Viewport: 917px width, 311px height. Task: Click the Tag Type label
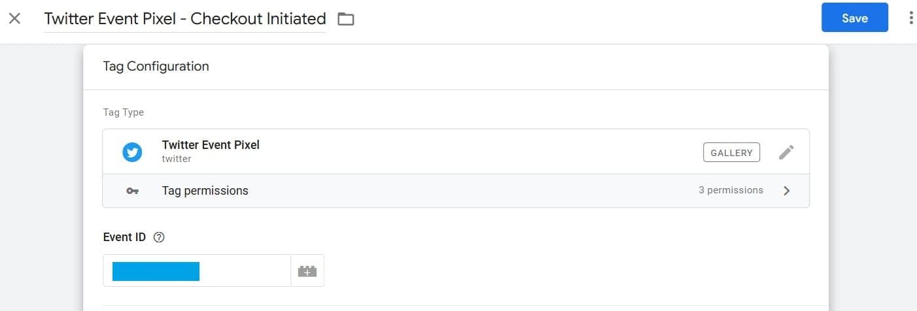pyautogui.click(x=124, y=112)
